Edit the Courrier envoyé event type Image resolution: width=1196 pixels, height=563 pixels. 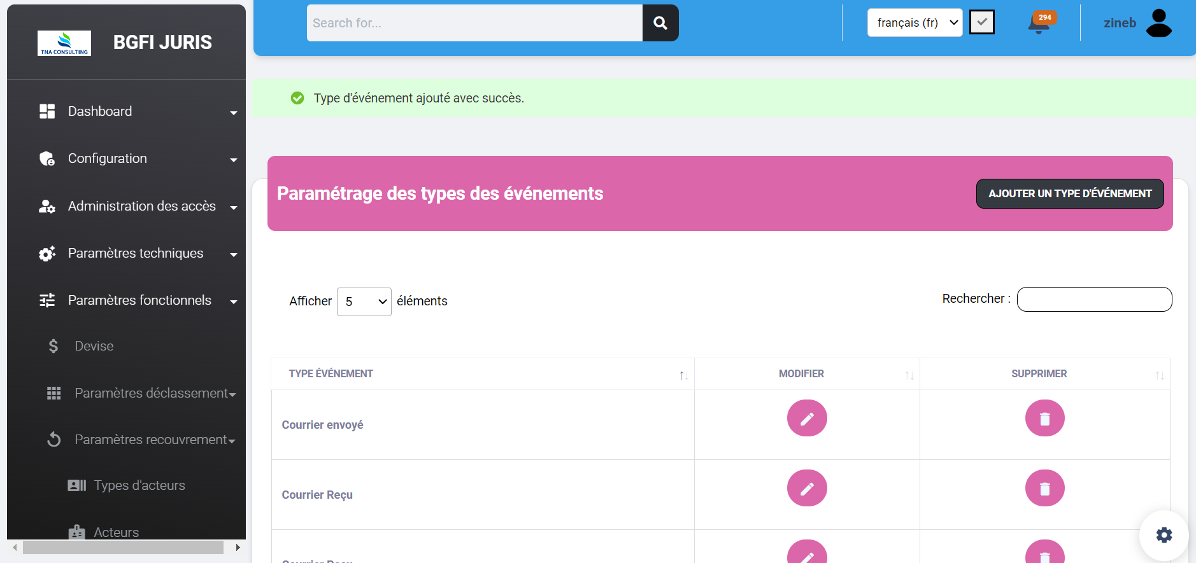point(807,418)
